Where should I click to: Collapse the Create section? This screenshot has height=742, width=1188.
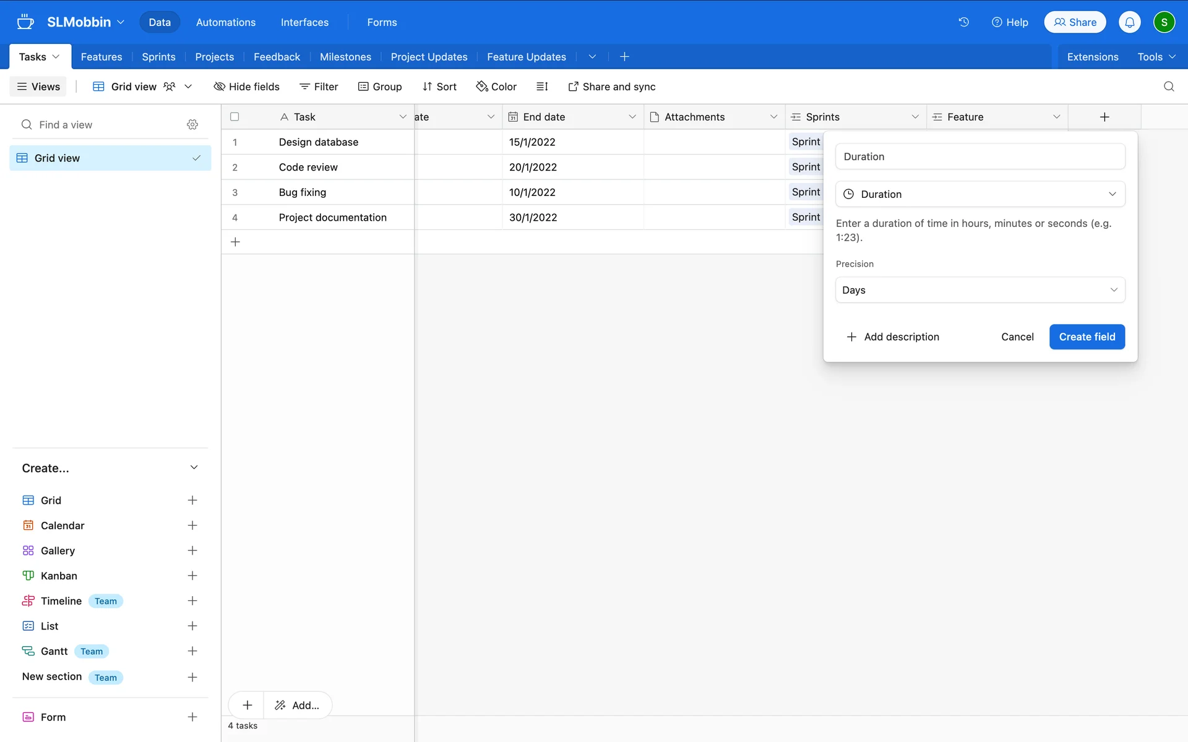pyautogui.click(x=194, y=468)
